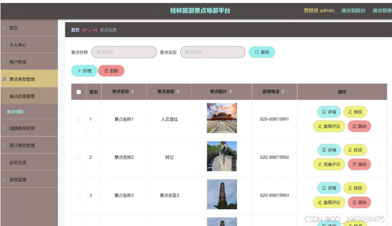Click the clipboard icon beside 景点类型管理
The image size is (392, 226).
click(x=4, y=79)
